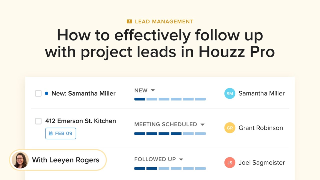The height and width of the screenshot is (180, 320).
Task: Click the Samantha Miller contact name
Action: (x=261, y=93)
